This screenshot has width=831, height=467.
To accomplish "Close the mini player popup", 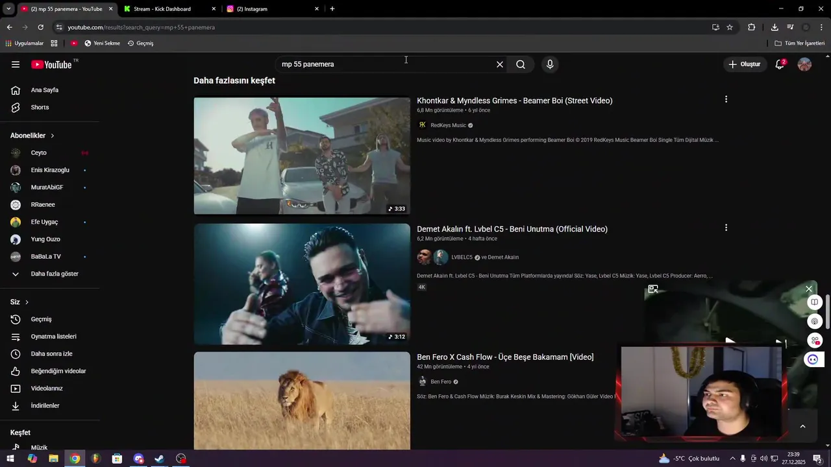I will [x=808, y=289].
